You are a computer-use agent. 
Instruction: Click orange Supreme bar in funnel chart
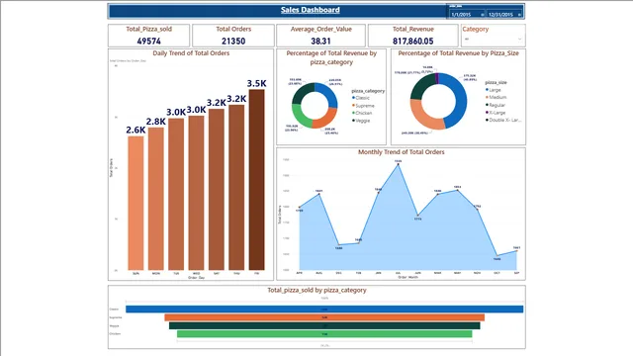click(324, 317)
